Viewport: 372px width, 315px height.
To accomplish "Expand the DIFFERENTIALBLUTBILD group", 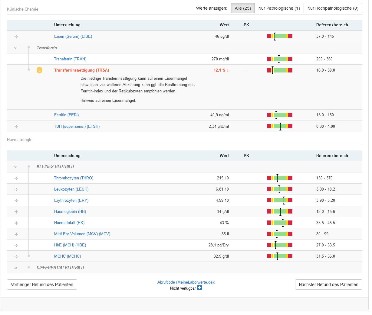I will coord(16,268).
